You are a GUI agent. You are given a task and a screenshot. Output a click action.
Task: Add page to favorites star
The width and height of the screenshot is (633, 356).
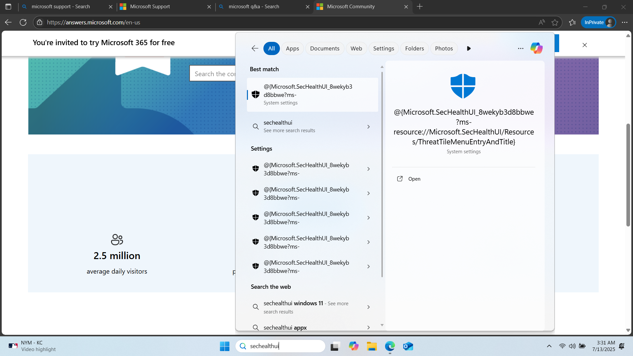[x=555, y=22]
